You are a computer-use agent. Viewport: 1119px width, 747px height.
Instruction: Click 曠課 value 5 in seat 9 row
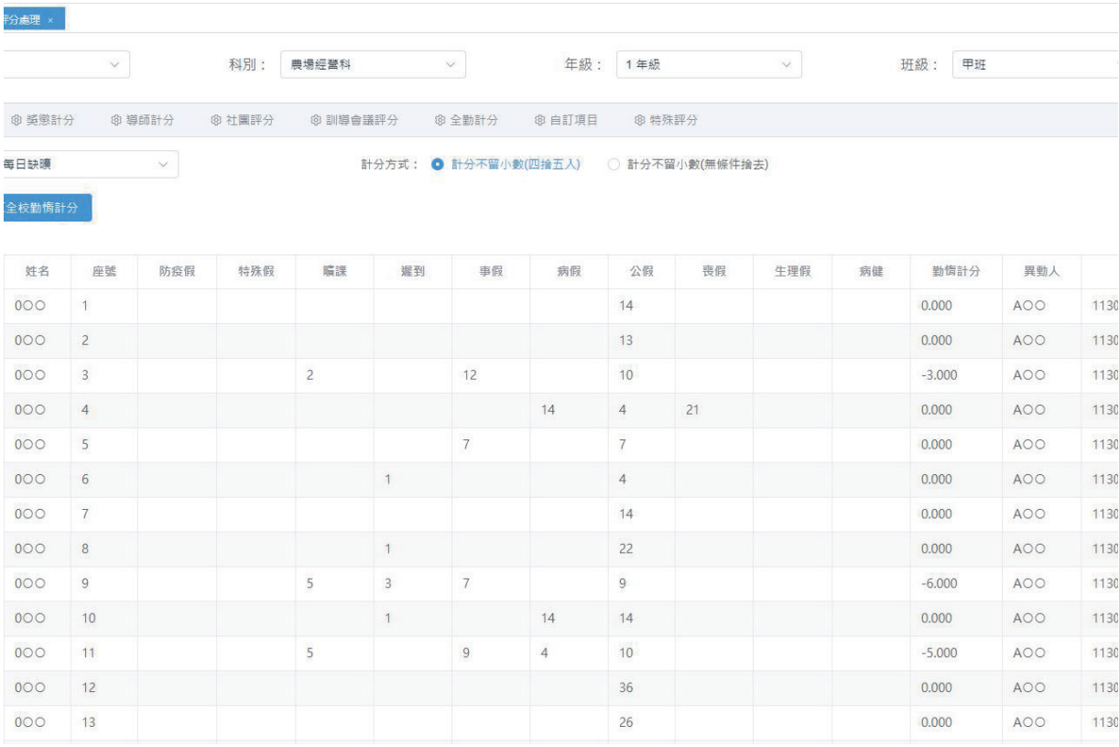(310, 583)
